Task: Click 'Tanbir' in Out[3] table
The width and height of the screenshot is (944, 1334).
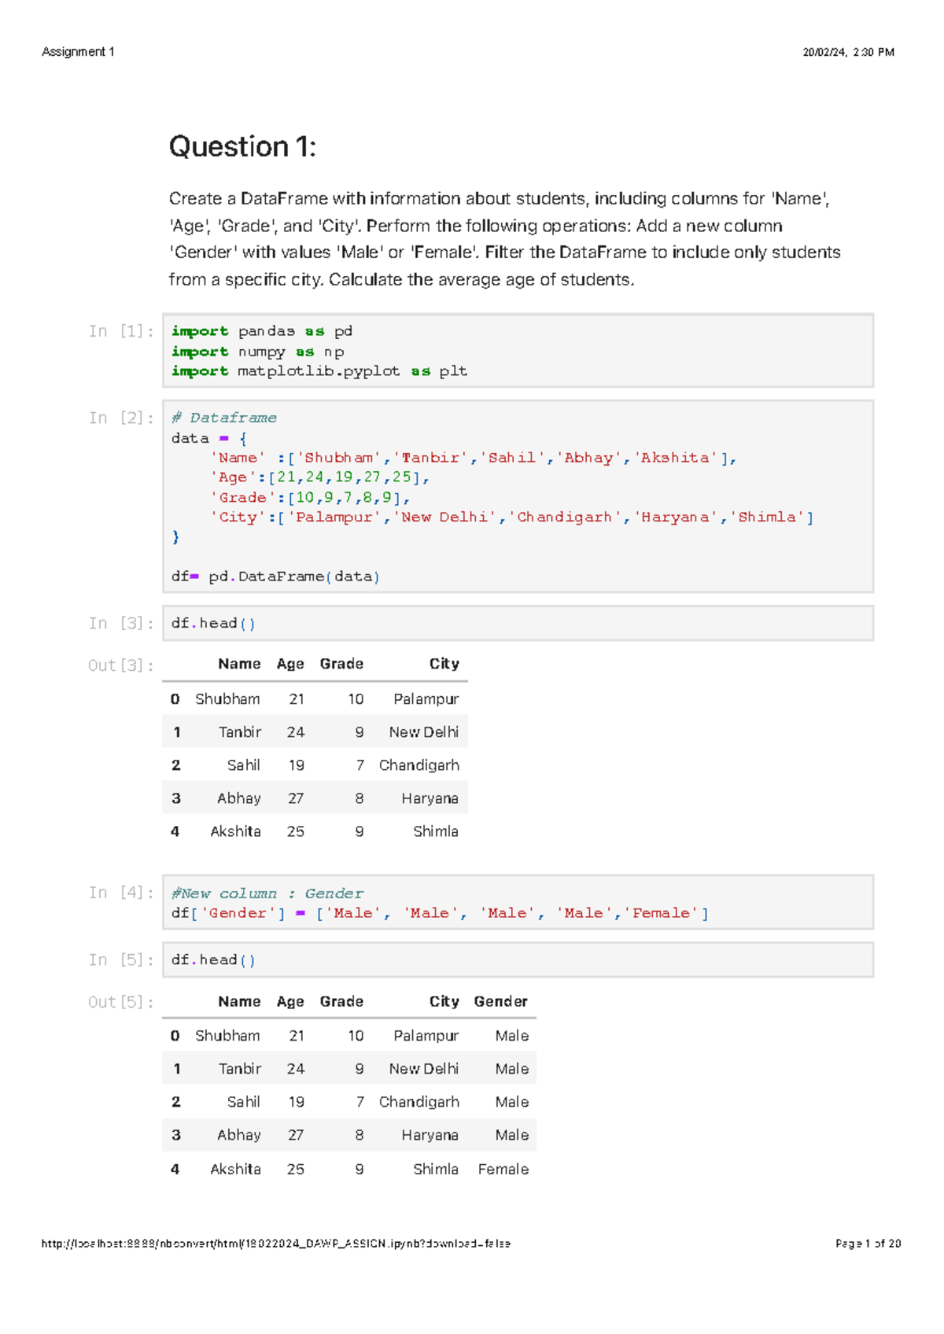Action: pos(240,731)
